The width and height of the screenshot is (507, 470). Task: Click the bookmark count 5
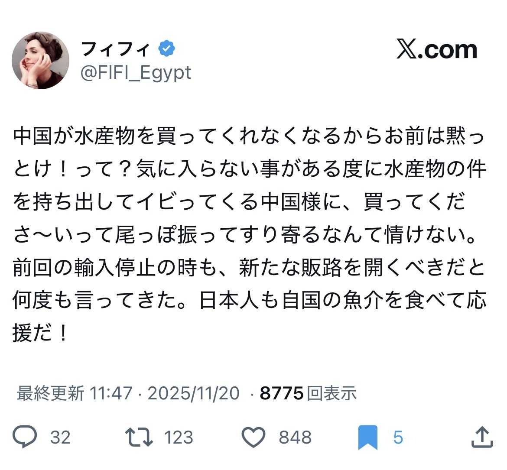coord(398,437)
